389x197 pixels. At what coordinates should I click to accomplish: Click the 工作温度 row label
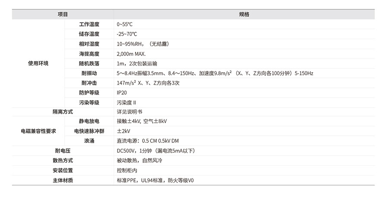89,25
